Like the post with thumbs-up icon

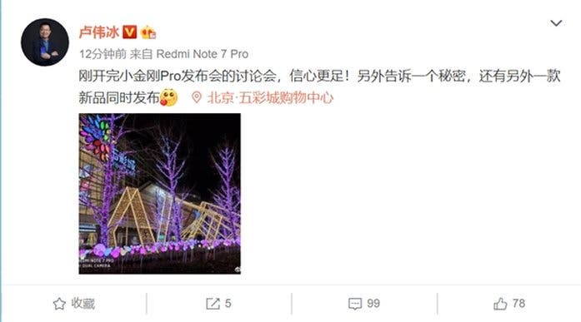point(500,304)
